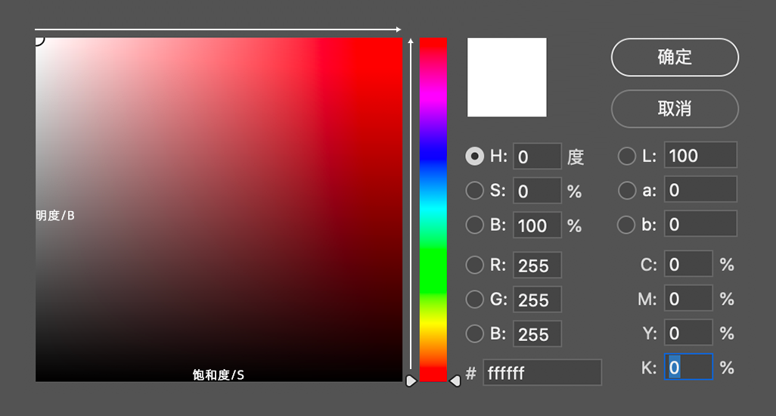
Task: Click the hex color field ffffff
Action: (x=542, y=373)
